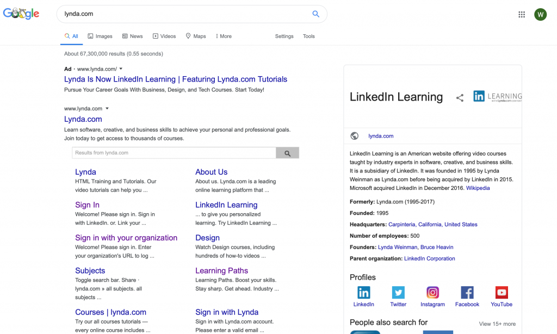
Task: Click the LinkedIn Learning logo image
Action: point(497,96)
